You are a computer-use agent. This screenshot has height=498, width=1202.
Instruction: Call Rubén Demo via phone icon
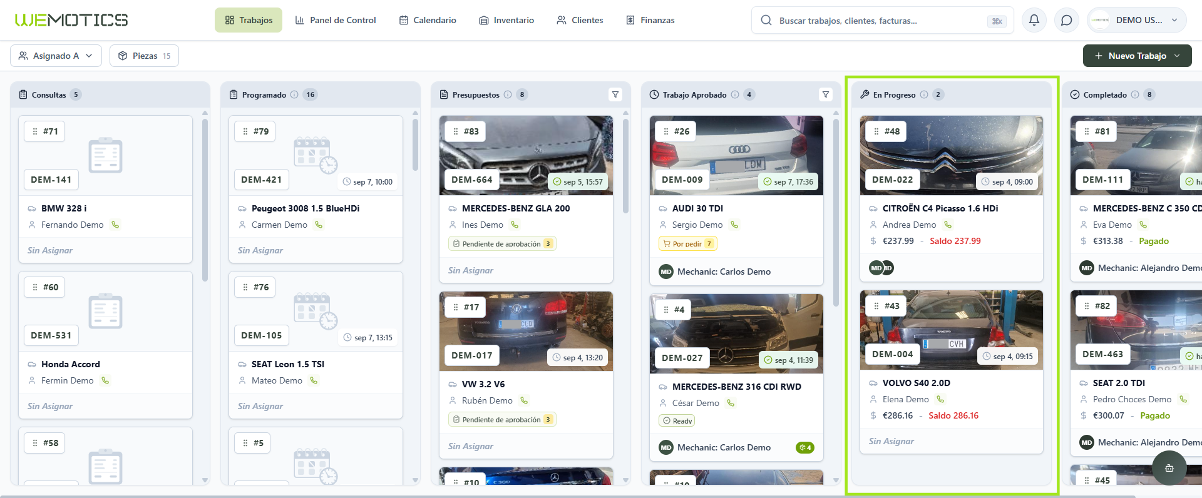(524, 400)
